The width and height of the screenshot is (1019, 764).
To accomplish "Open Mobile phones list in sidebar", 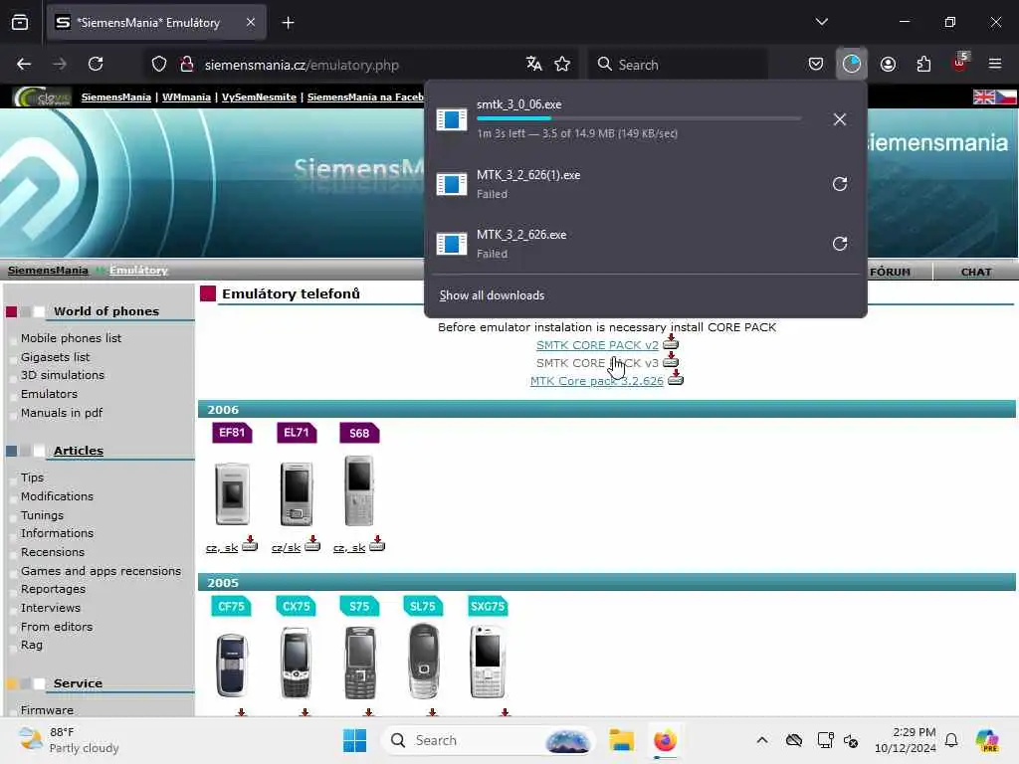I will coord(71,338).
